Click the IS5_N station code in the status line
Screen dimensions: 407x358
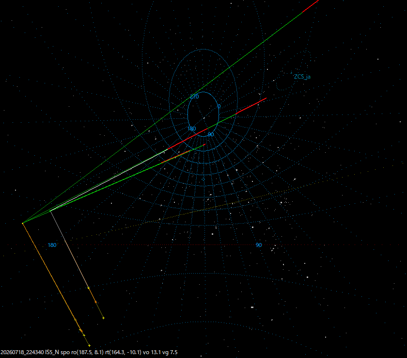pos(52,352)
